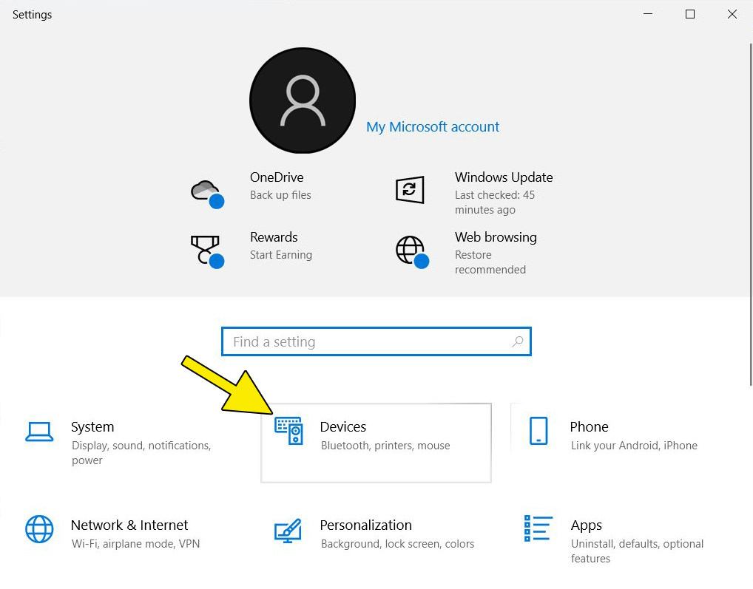Image resolution: width=753 pixels, height=589 pixels.
Task: Click 'Background, lock screen, colors' description
Action: coord(397,544)
